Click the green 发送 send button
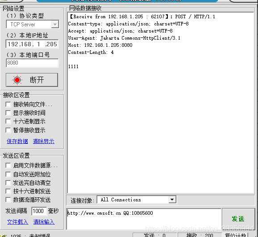The image size is (258, 237). [x=238, y=219]
